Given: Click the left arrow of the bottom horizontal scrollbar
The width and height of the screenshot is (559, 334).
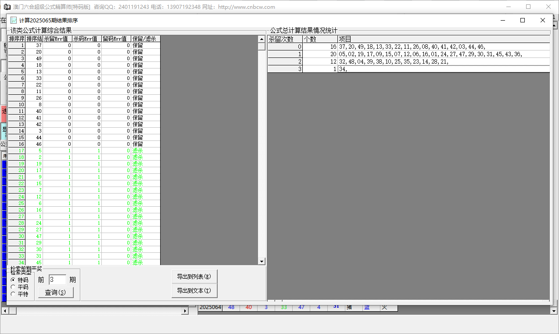Looking at the screenshot, I should click(x=4, y=311).
